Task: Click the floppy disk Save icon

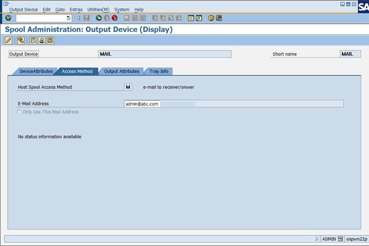Action: pos(86,18)
